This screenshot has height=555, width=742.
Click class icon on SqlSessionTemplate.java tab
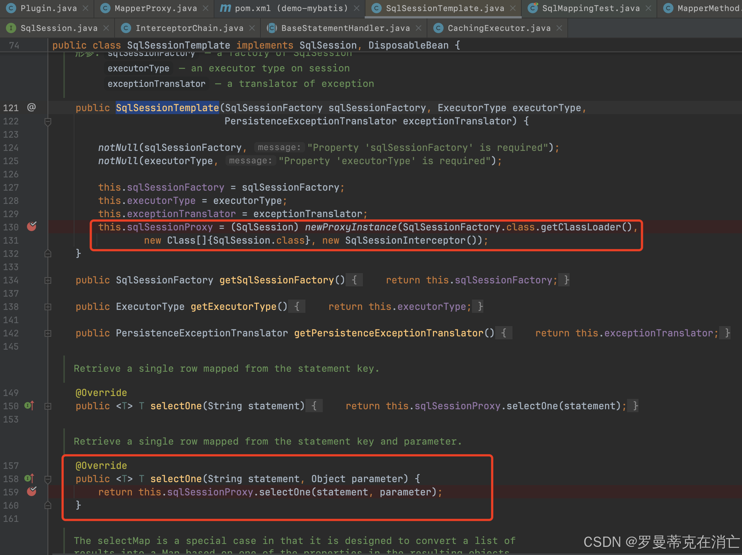click(377, 8)
